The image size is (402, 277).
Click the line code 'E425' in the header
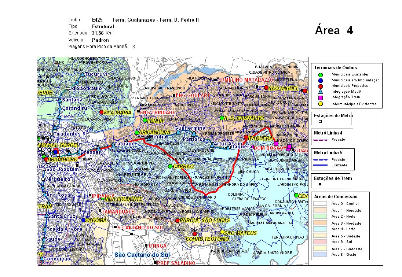click(x=97, y=20)
